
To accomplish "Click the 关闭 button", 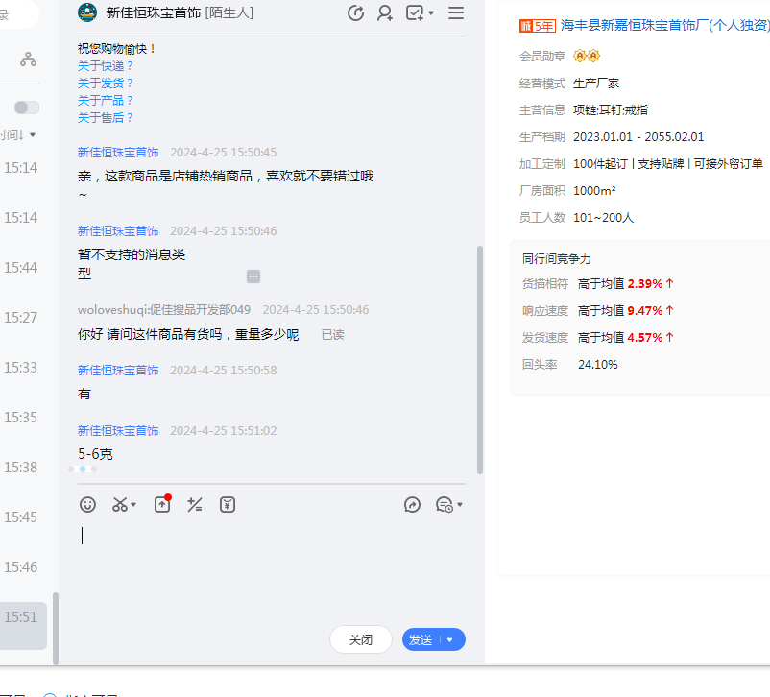I will [361, 639].
